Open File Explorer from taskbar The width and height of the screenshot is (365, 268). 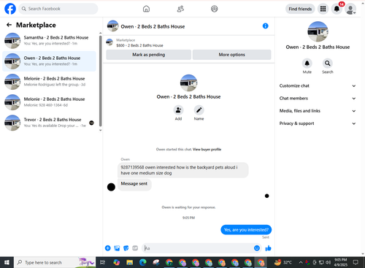point(129,262)
